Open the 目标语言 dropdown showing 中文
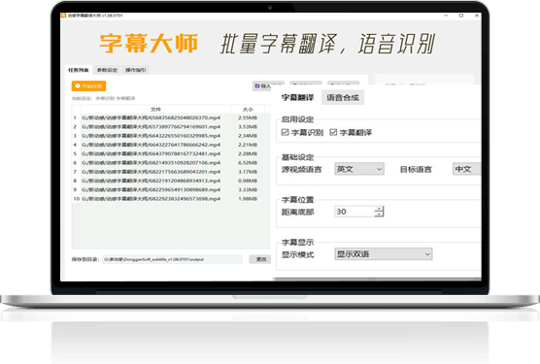Screen dimensions: 540x364 [466, 169]
